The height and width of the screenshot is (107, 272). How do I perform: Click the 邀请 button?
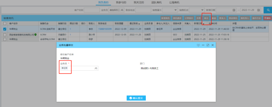[x=214, y=18]
